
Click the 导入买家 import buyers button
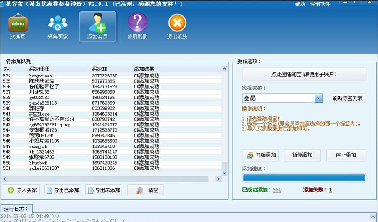pyautogui.click(x=22, y=190)
